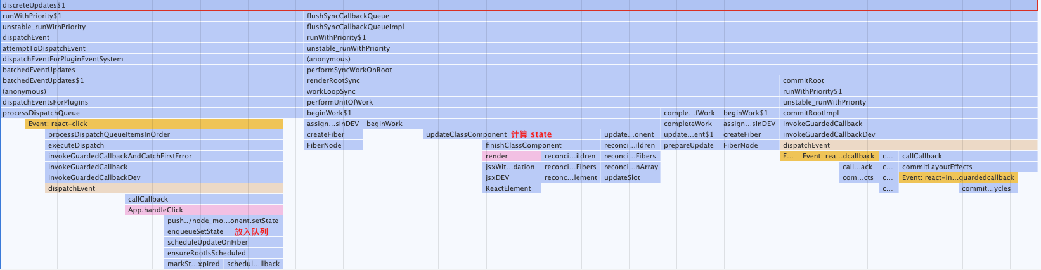
Task: Click the call...ack bar
Action: point(859,167)
